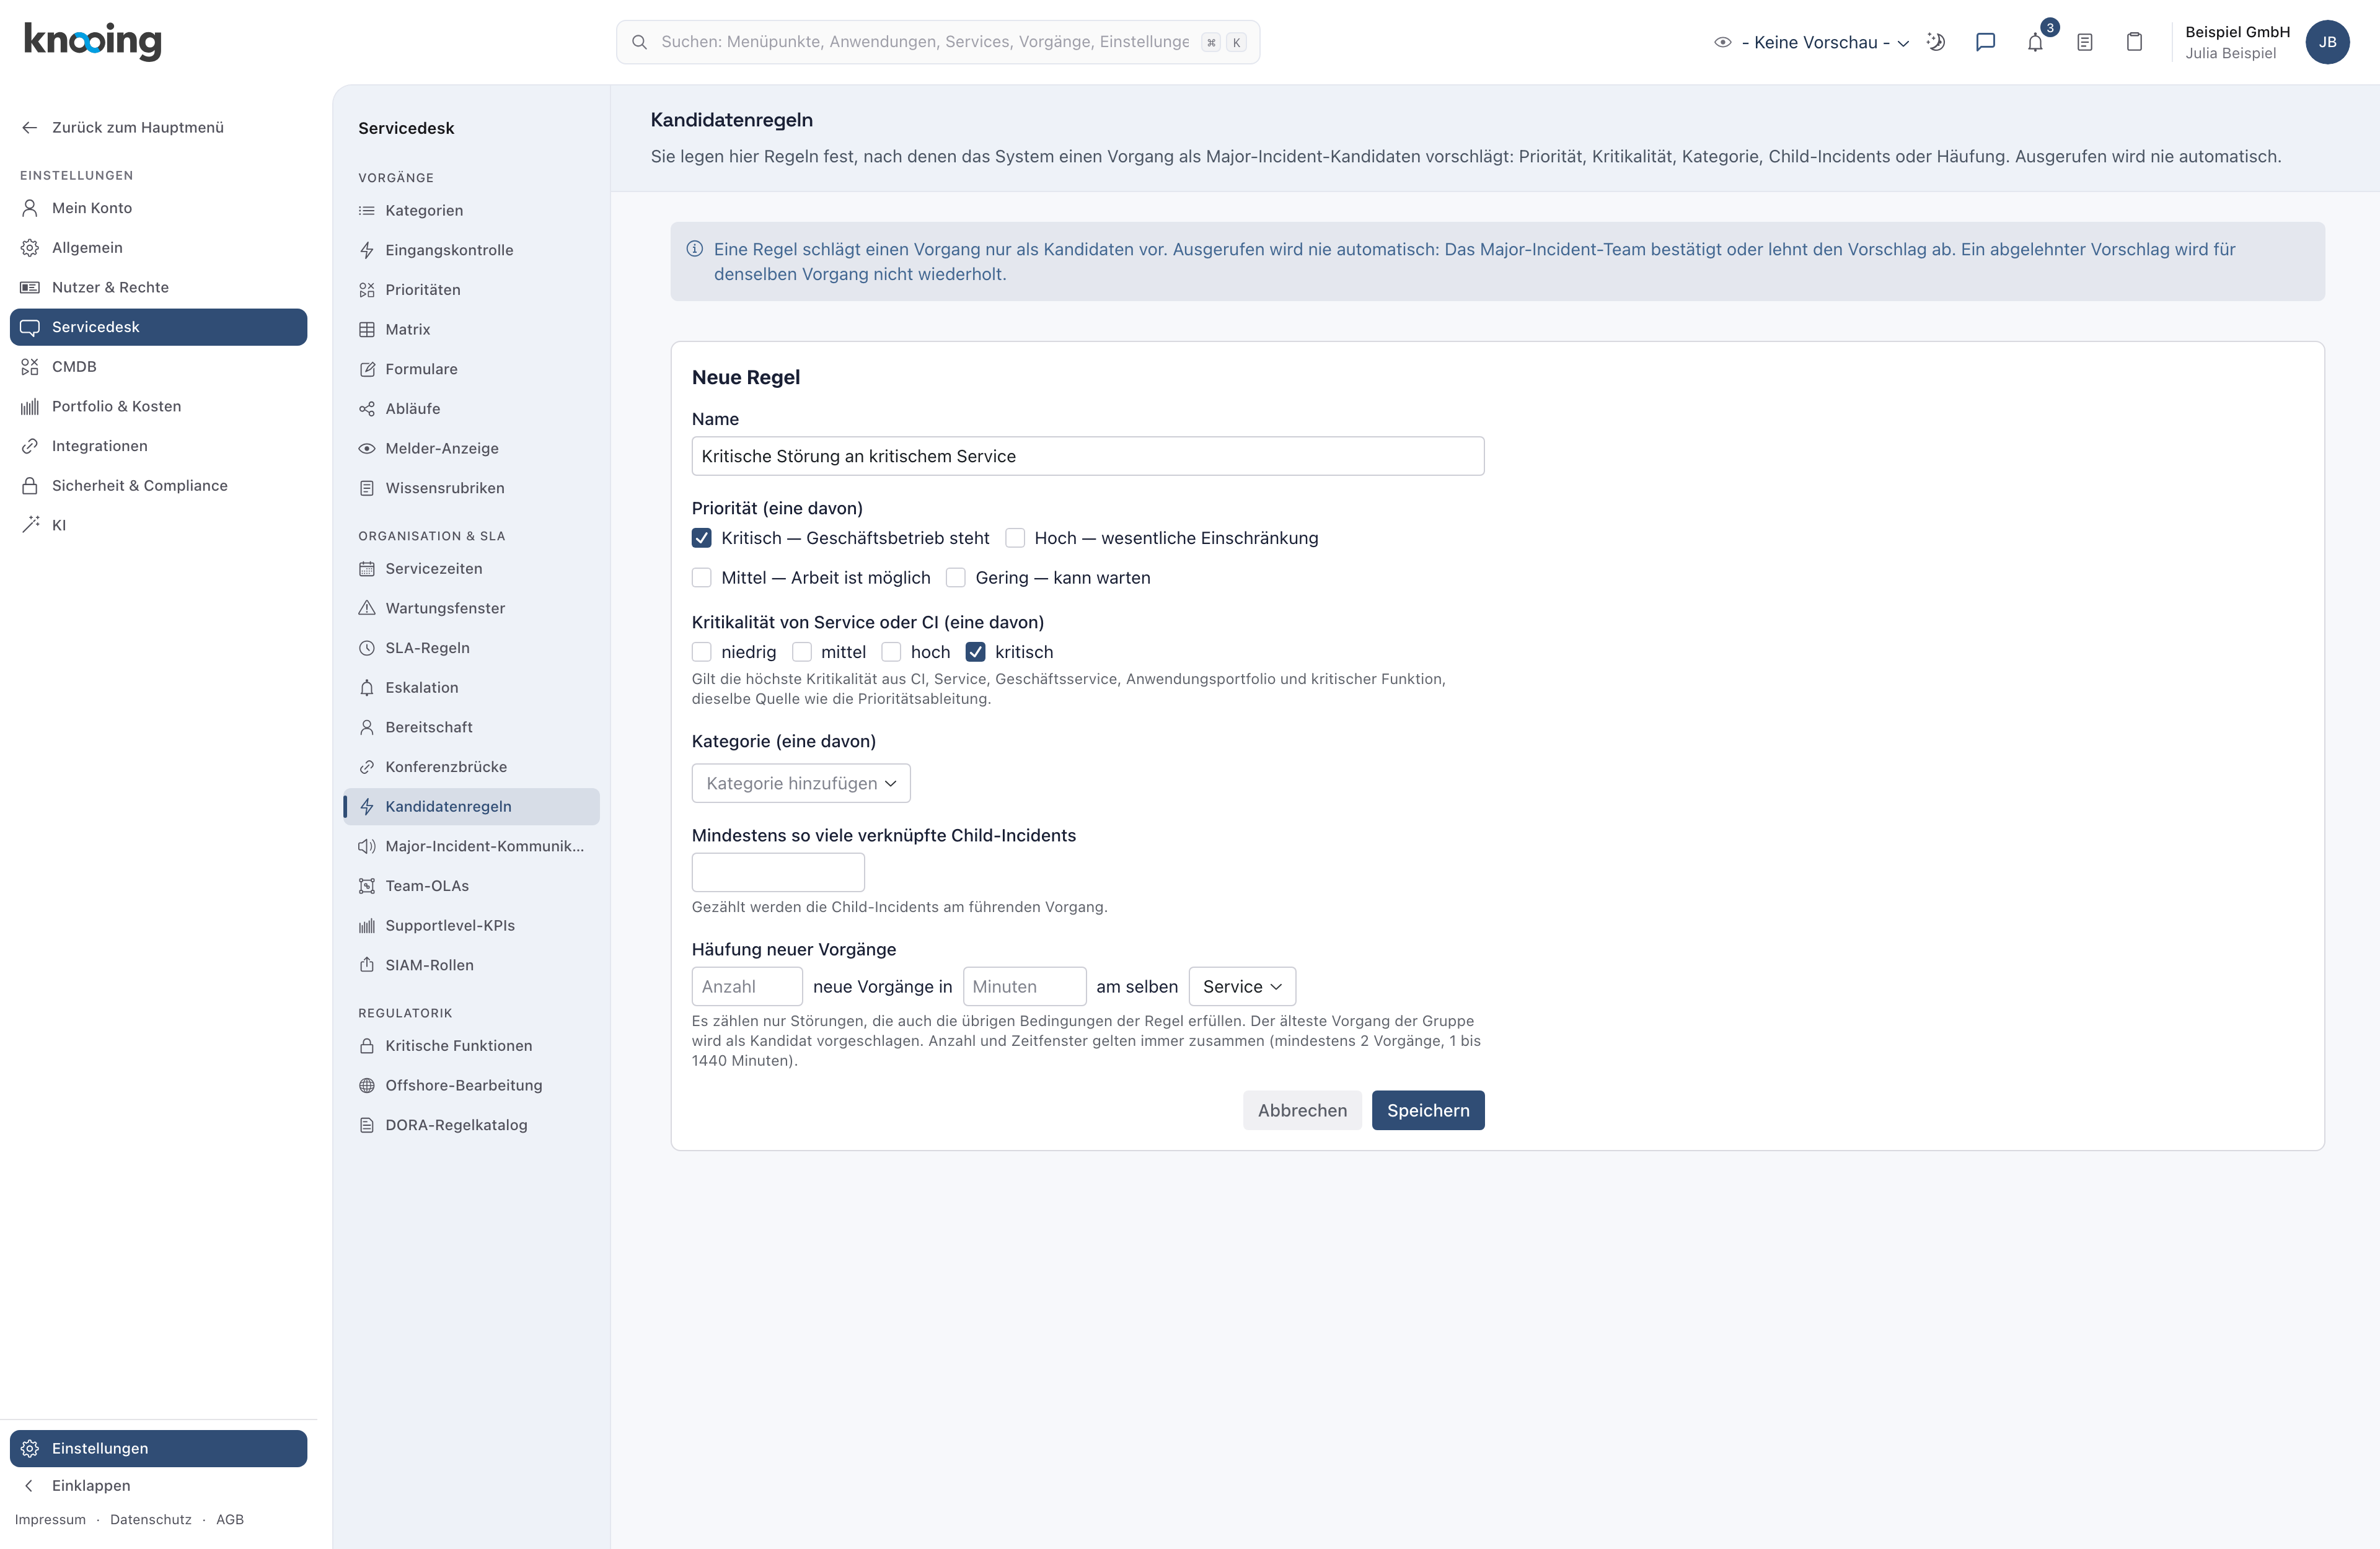This screenshot has height=1549, width=2380.
Task: Focus the Minuten input field
Action: (x=1024, y=986)
